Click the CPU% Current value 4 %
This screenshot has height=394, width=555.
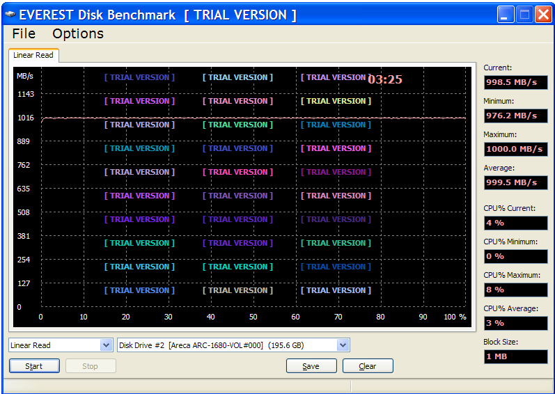[x=516, y=223]
